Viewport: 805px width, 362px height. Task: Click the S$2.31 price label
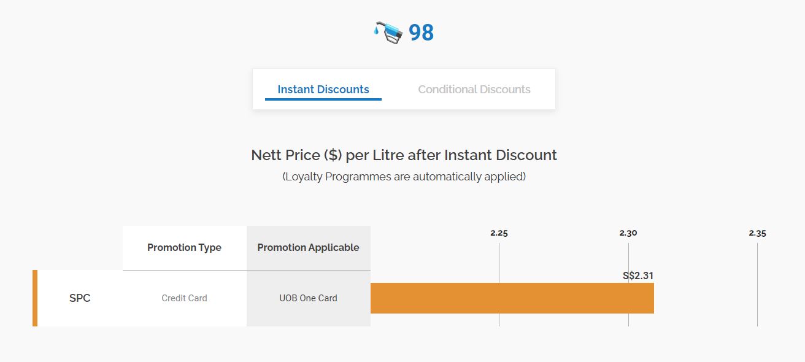point(638,276)
